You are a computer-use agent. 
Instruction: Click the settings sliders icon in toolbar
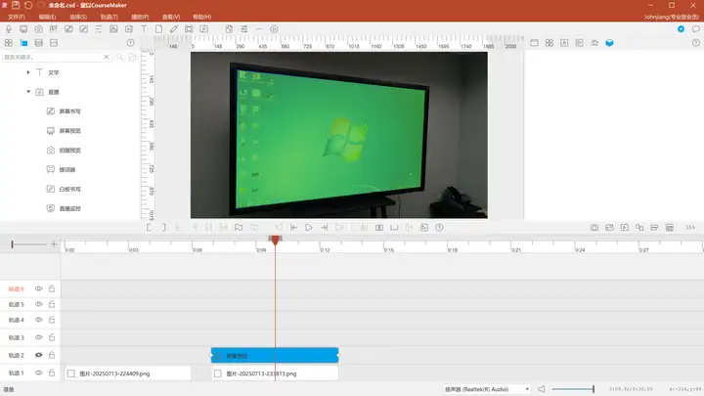(244, 29)
